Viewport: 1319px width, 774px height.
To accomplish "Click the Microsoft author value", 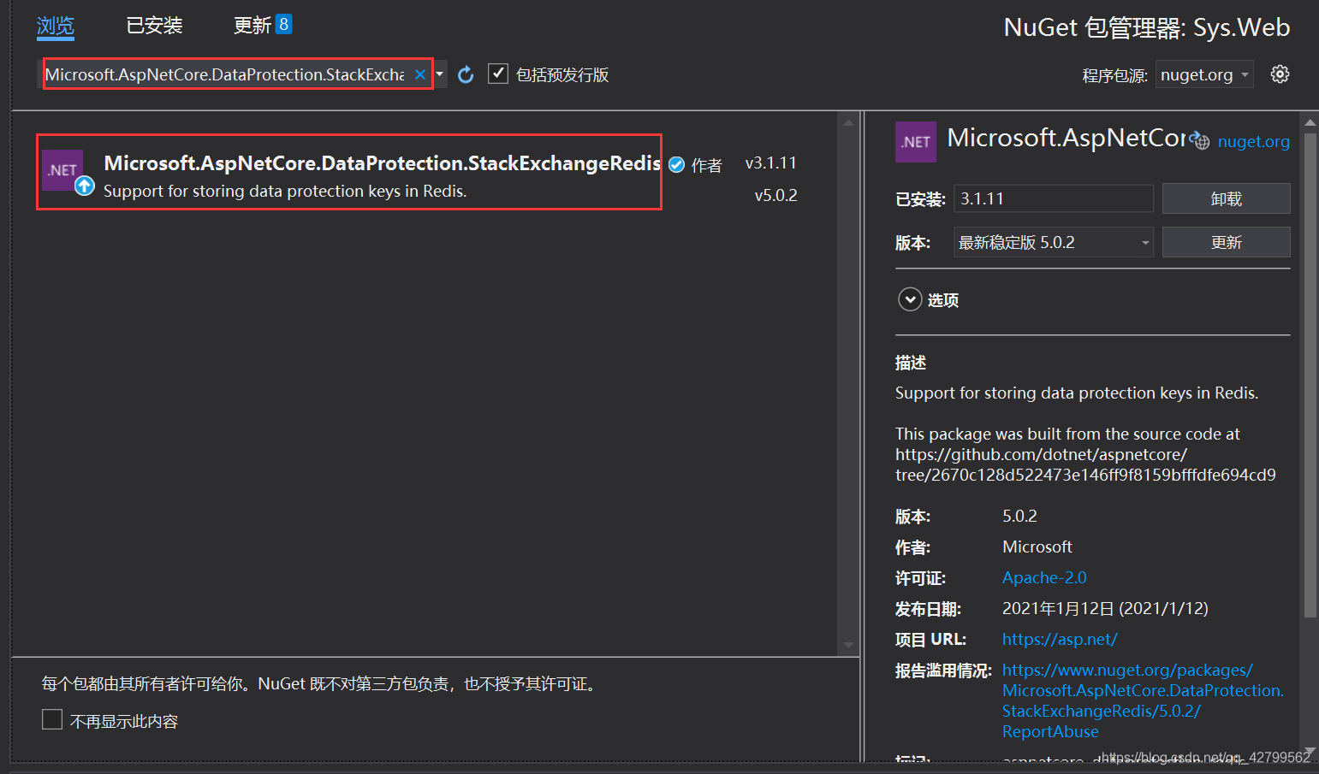I will coord(1037,547).
